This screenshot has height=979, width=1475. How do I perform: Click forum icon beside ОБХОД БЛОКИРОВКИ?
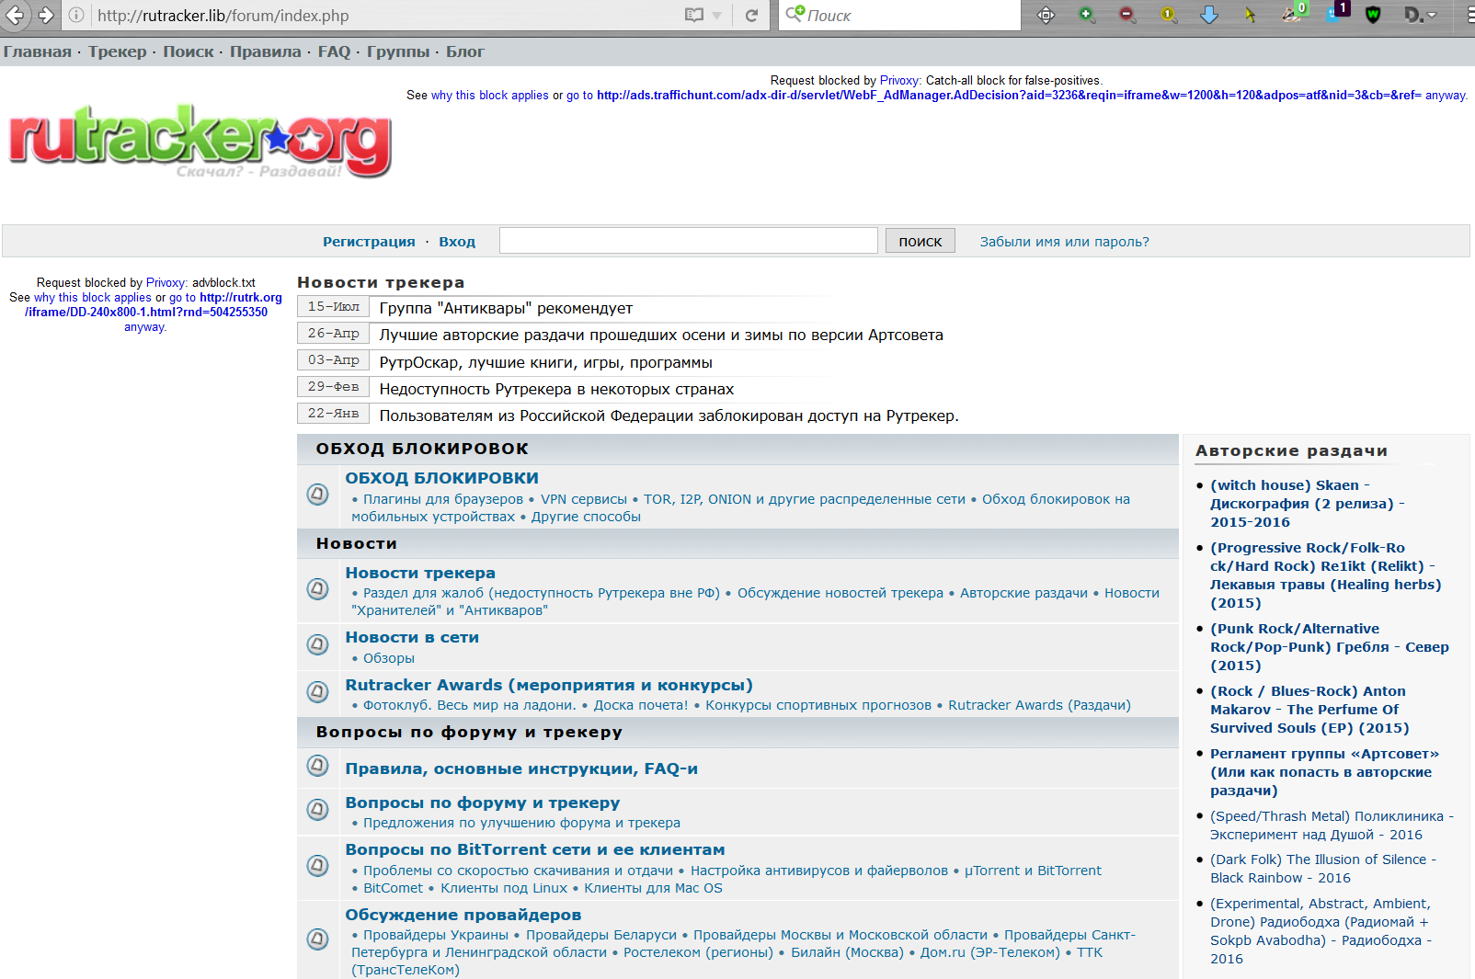point(317,495)
